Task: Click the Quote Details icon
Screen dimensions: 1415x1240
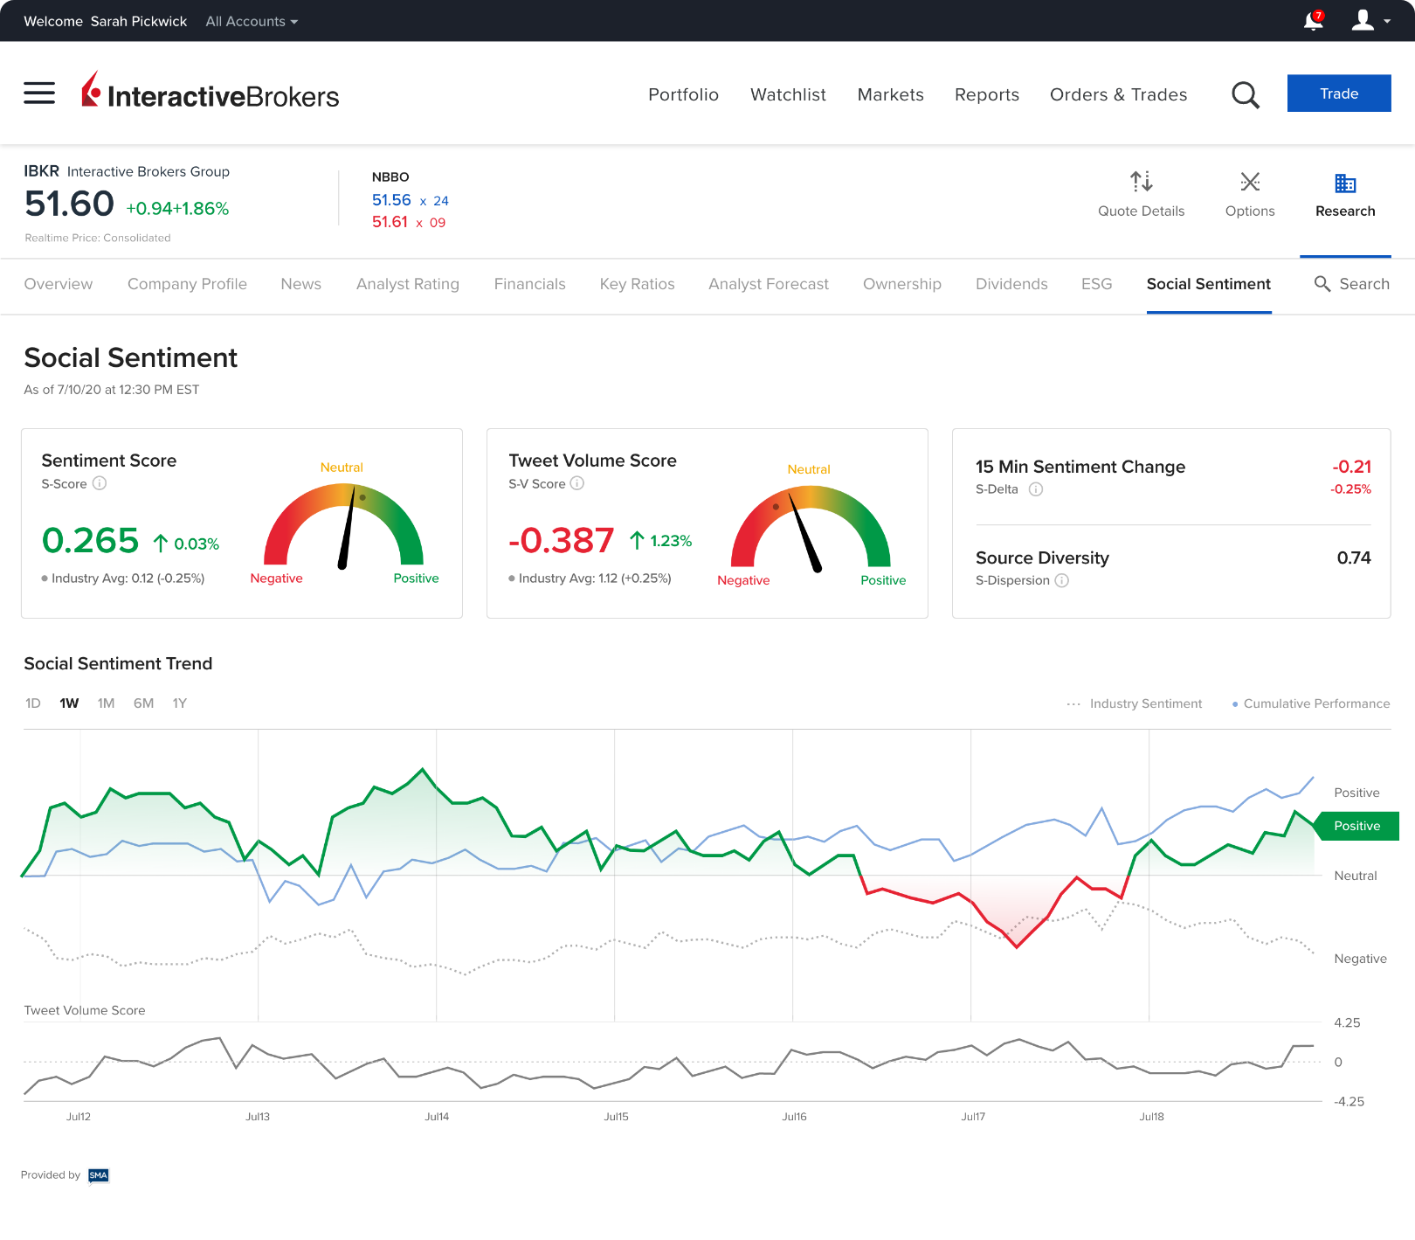Action: click(x=1142, y=182)
